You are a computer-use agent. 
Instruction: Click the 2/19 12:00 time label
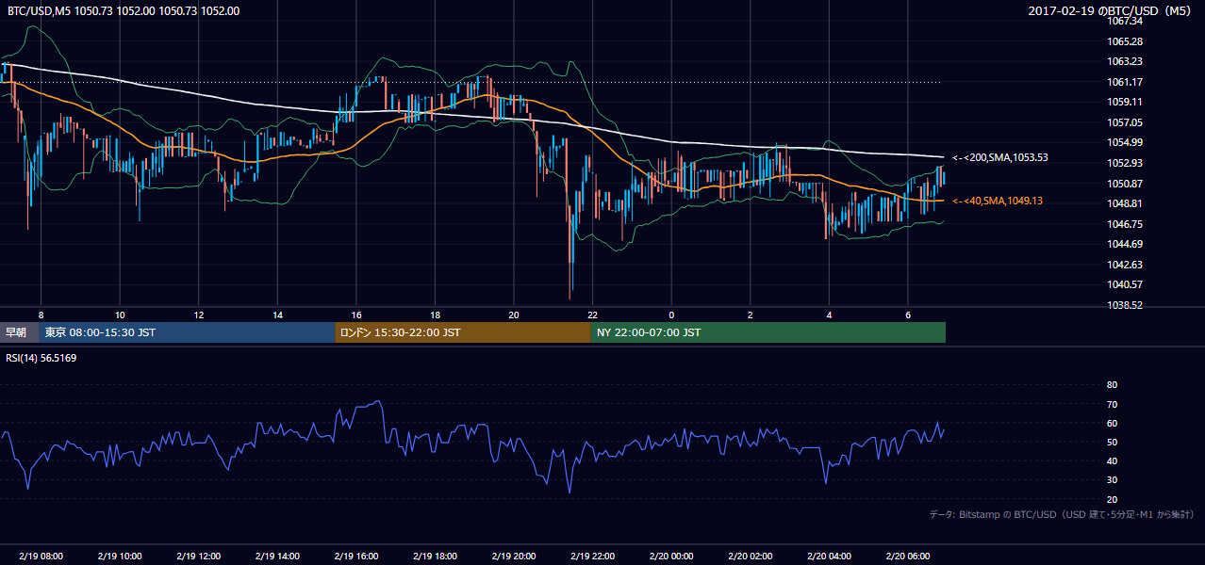point(198,557)
